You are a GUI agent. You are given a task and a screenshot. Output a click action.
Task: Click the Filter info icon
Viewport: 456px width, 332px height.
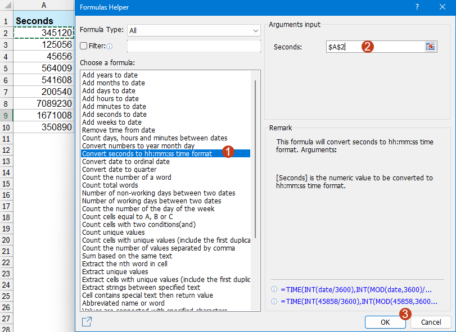pos(110,46)
